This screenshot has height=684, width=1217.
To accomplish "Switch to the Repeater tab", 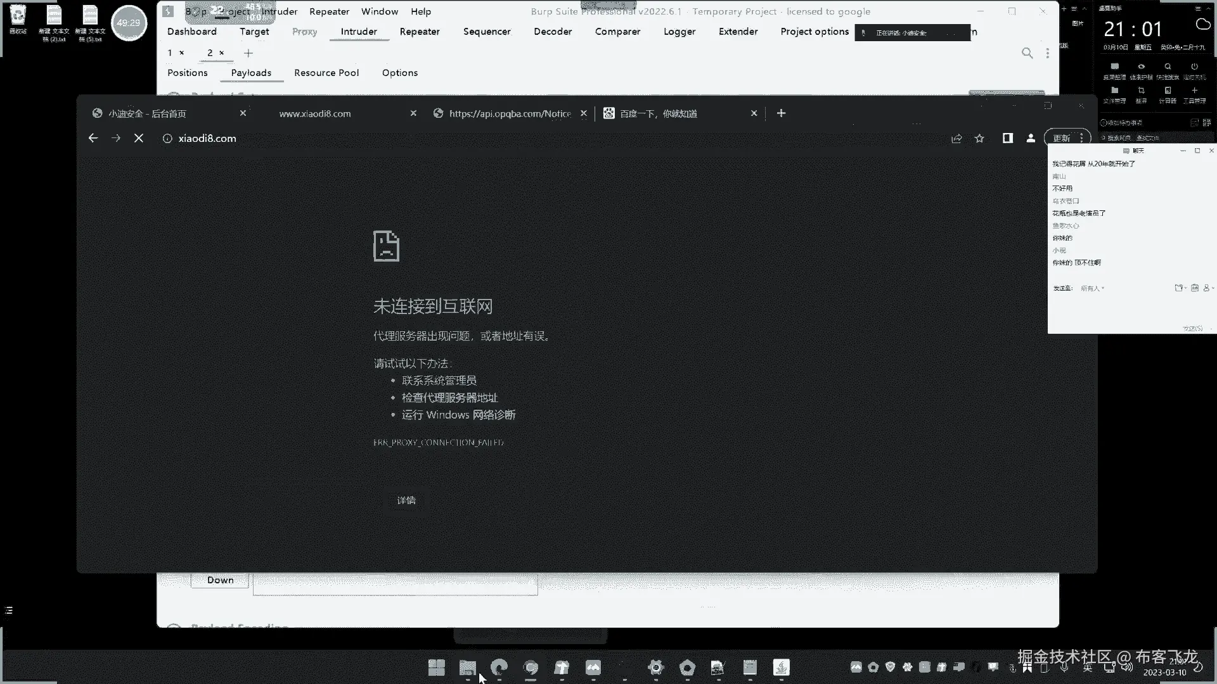I will click(419, 32).
